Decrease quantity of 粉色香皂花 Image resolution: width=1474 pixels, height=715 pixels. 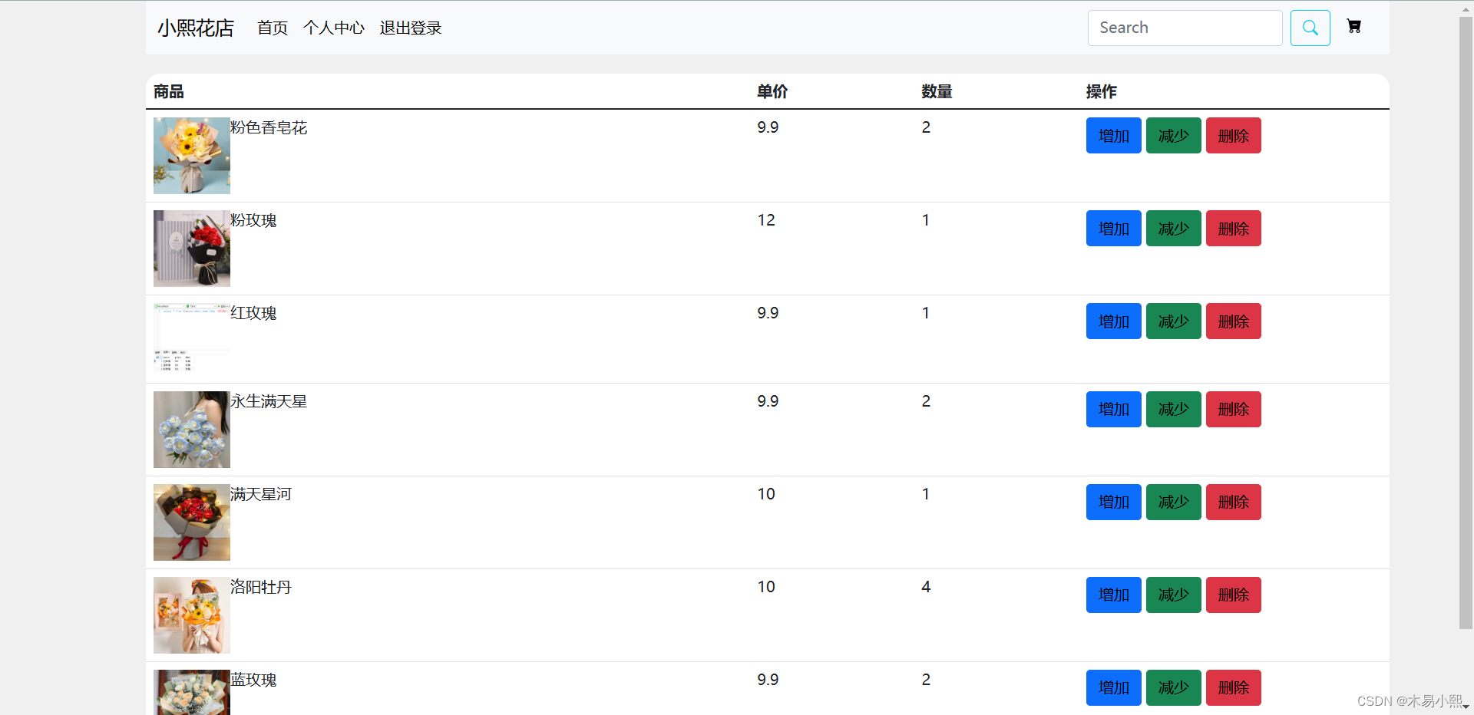1173,136
